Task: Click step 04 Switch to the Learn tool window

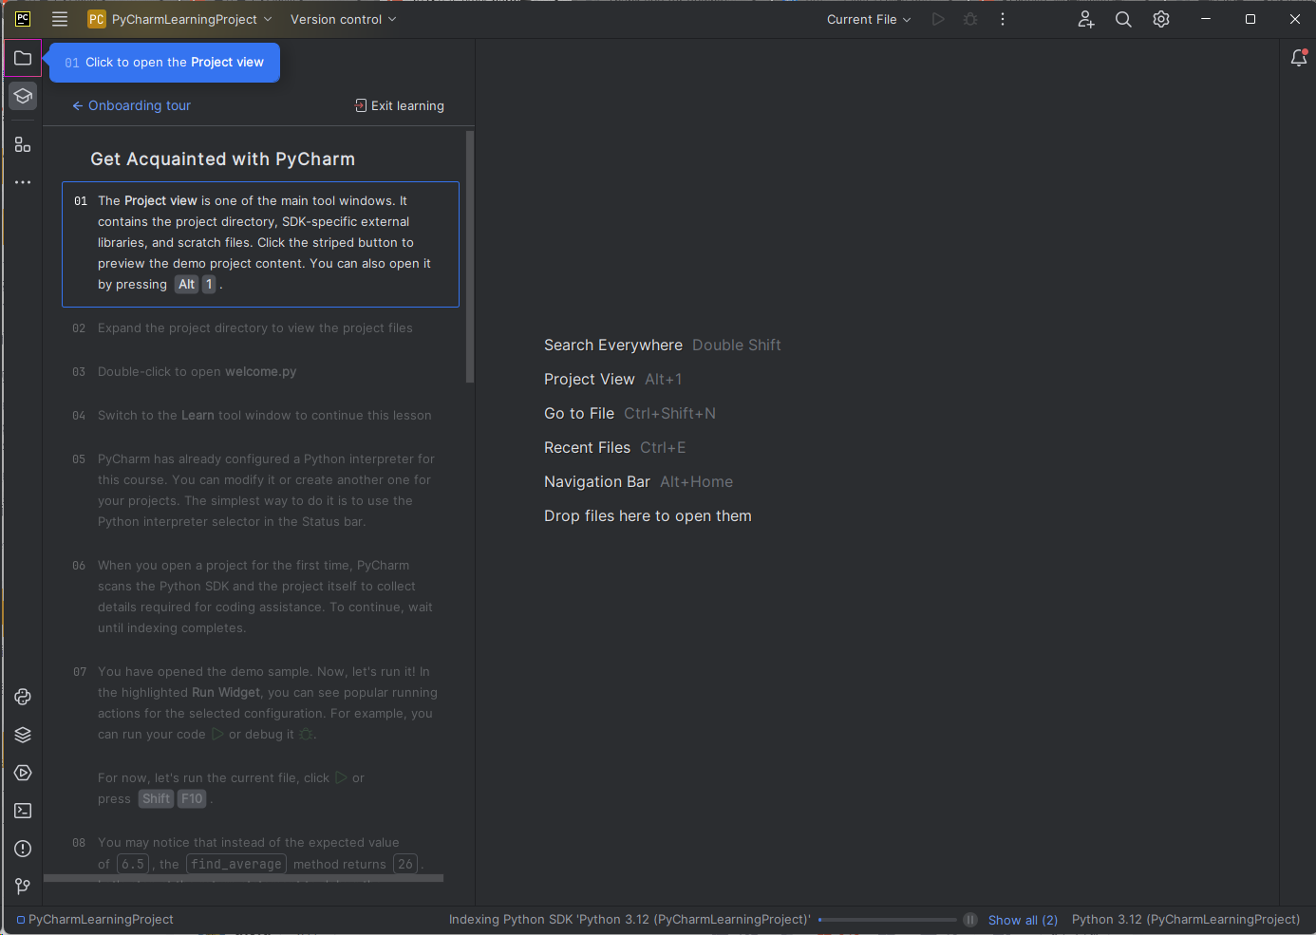Action: click(x=264, y=416)
